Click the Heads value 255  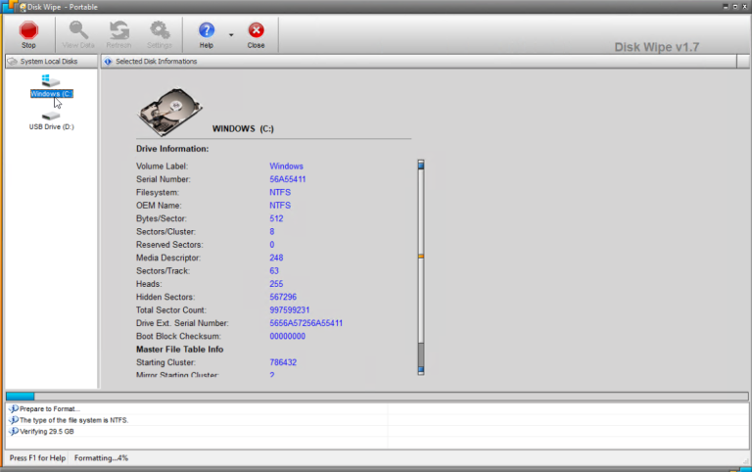[x=276, y=283]
